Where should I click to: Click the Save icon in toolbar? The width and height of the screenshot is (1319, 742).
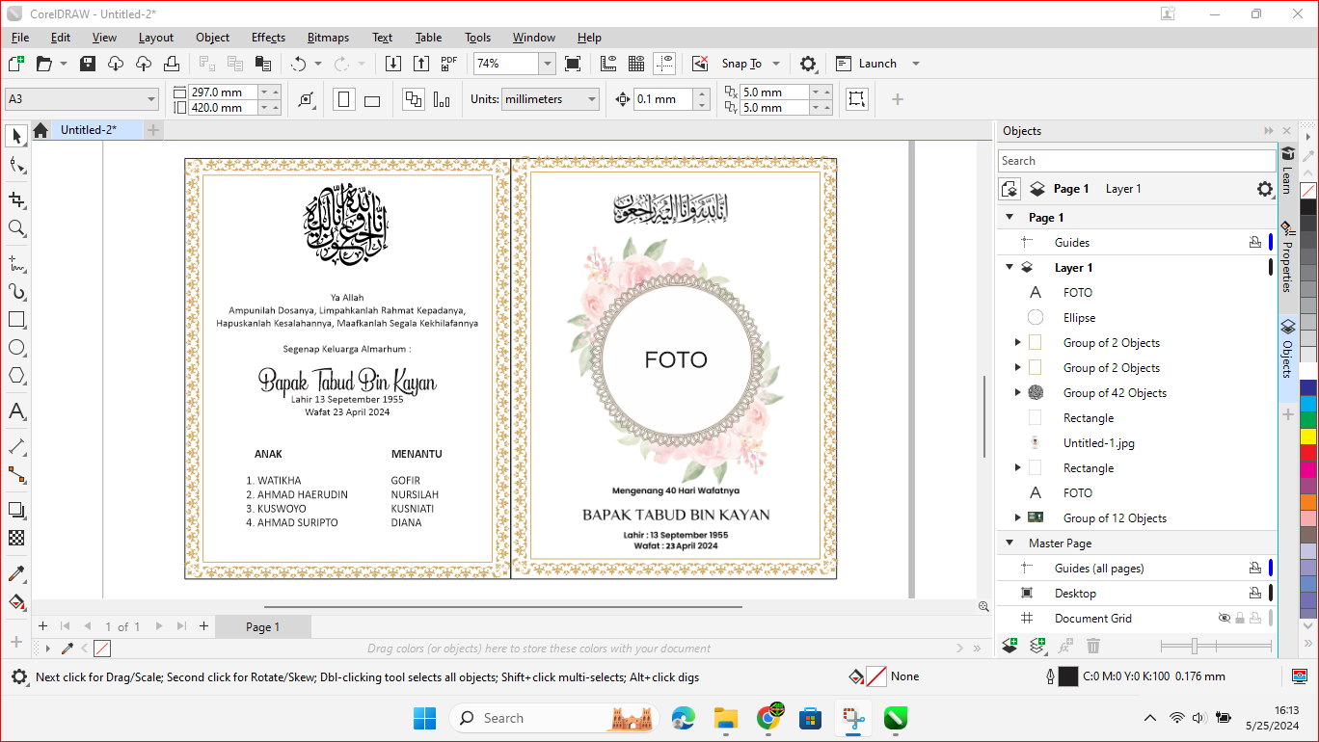(88, 64)
